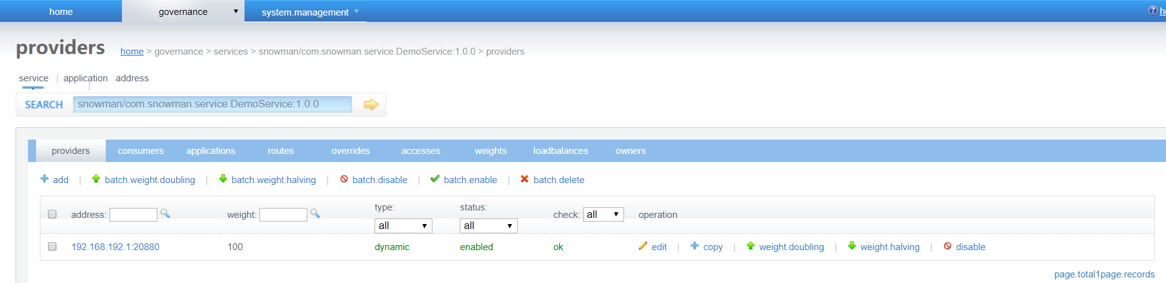
Task: Go to the home menu tab
Action: (x=61, y=11)
